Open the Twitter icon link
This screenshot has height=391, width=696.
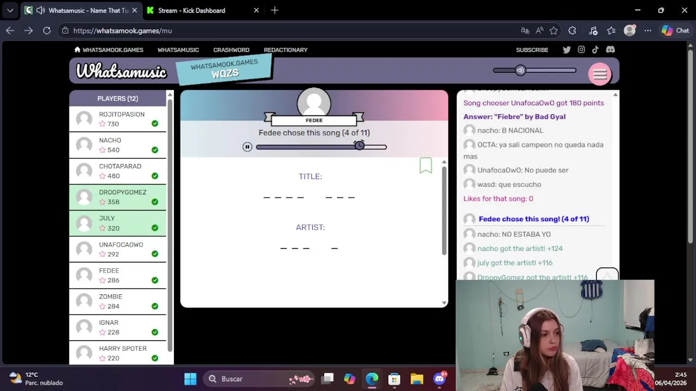point(567,49)
